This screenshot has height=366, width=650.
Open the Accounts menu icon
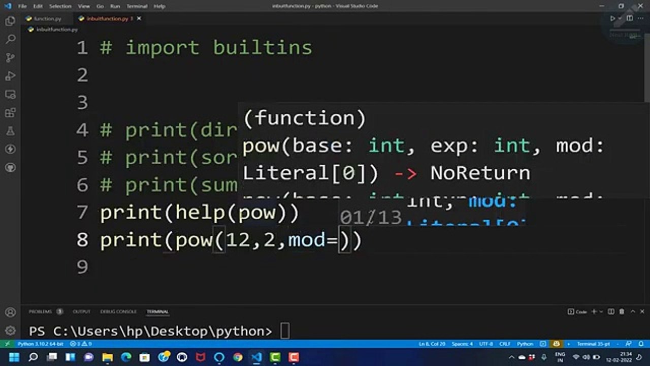coord(10,312)
